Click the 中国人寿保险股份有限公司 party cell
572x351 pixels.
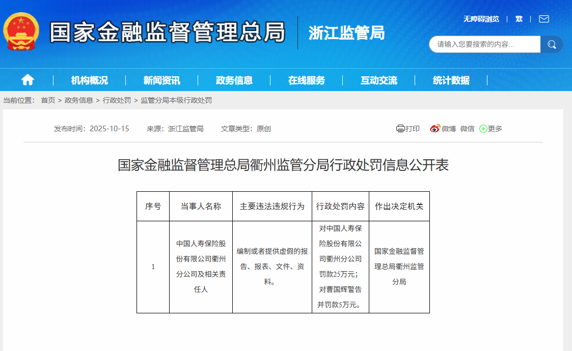tap(201, 267)
